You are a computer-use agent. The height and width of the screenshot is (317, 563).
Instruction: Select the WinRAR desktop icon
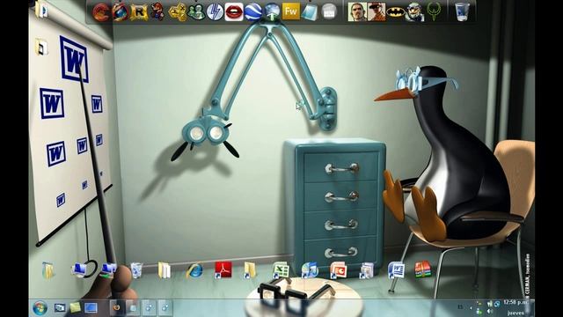(422, 269)
